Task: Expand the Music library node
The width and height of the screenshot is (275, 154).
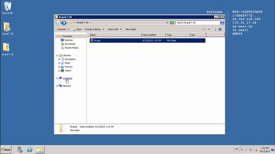Action: pyautogui.click(x=59, y=63)
